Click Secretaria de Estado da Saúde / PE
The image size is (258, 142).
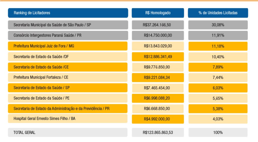point(68,98)
